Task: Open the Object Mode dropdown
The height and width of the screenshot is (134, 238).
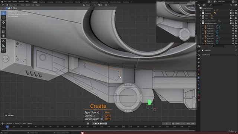Action: pos(12,5)
